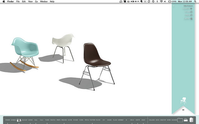Open the Finder menu
Viewport: 199px width, 124px height.
[11, 2]
